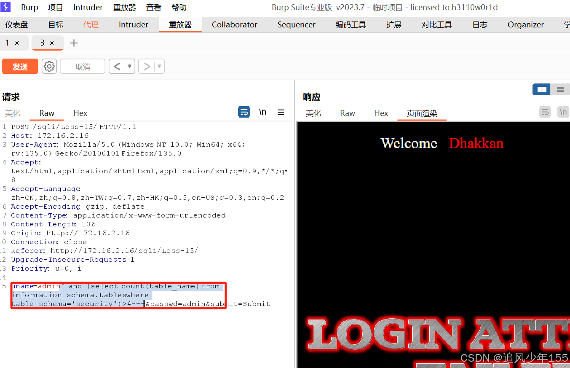This screenshot has width=570, height=368.
Task: Add a new repeater tab with plus
Action: click(74, 43)
